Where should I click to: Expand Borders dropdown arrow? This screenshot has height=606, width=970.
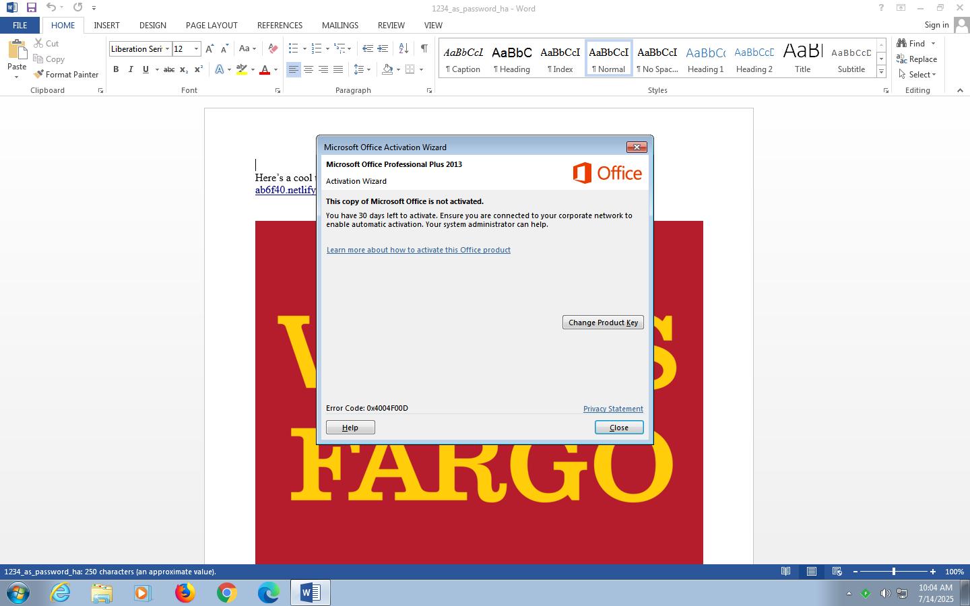[x=422, y=69]
